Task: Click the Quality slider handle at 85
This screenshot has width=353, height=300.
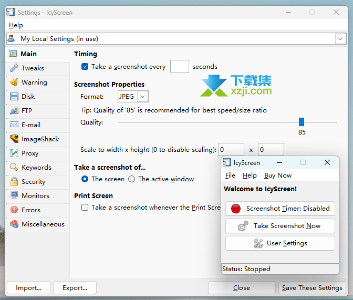Action: pos(302,122)
